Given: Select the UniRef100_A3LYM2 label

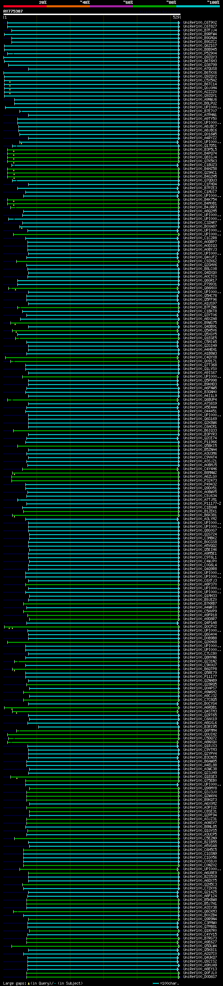Looking at the screenshot, I should (200, 519).
